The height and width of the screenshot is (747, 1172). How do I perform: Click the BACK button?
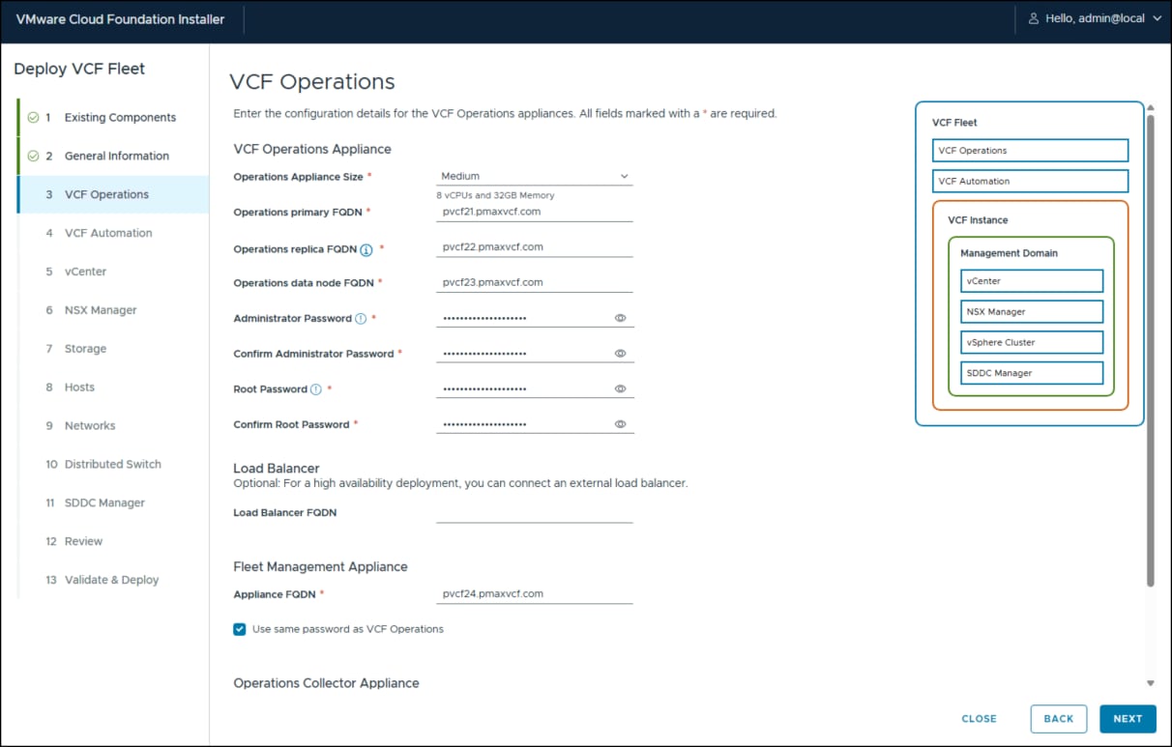tap(1059, 719)
